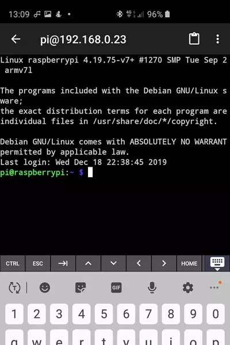Screen dimensions: 230x345
Task: Tap the up arrow key
Action: (88, 263)
